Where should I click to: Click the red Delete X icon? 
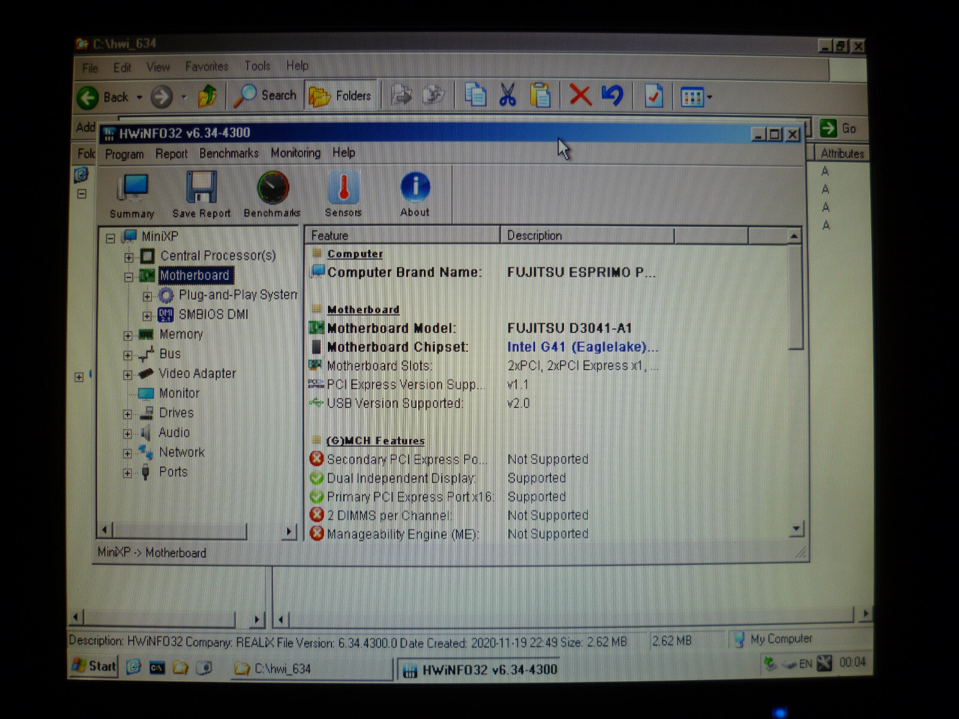(580, 95)
